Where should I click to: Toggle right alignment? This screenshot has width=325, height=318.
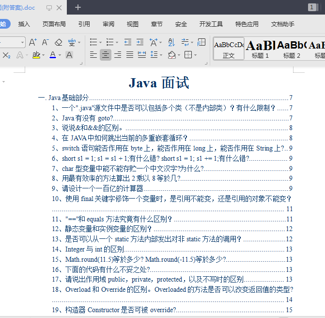[118, 55]
